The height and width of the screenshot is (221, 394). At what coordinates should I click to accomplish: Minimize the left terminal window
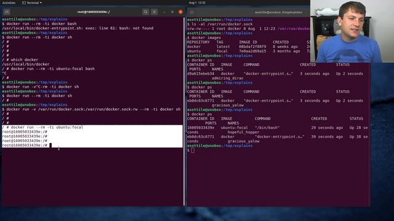coord(164,12)
